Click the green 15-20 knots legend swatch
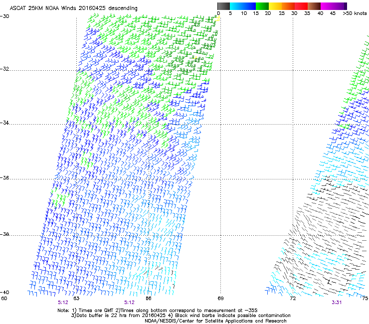This screenshot has width=369, height=324. [x=262, y=6]
